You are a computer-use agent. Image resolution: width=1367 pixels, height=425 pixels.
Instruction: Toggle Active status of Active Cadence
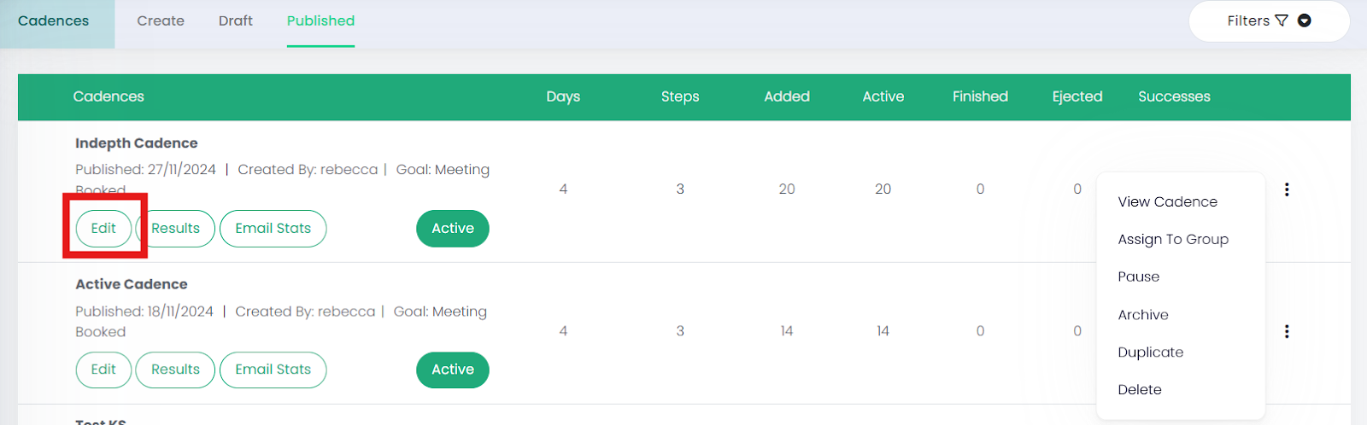452,370
